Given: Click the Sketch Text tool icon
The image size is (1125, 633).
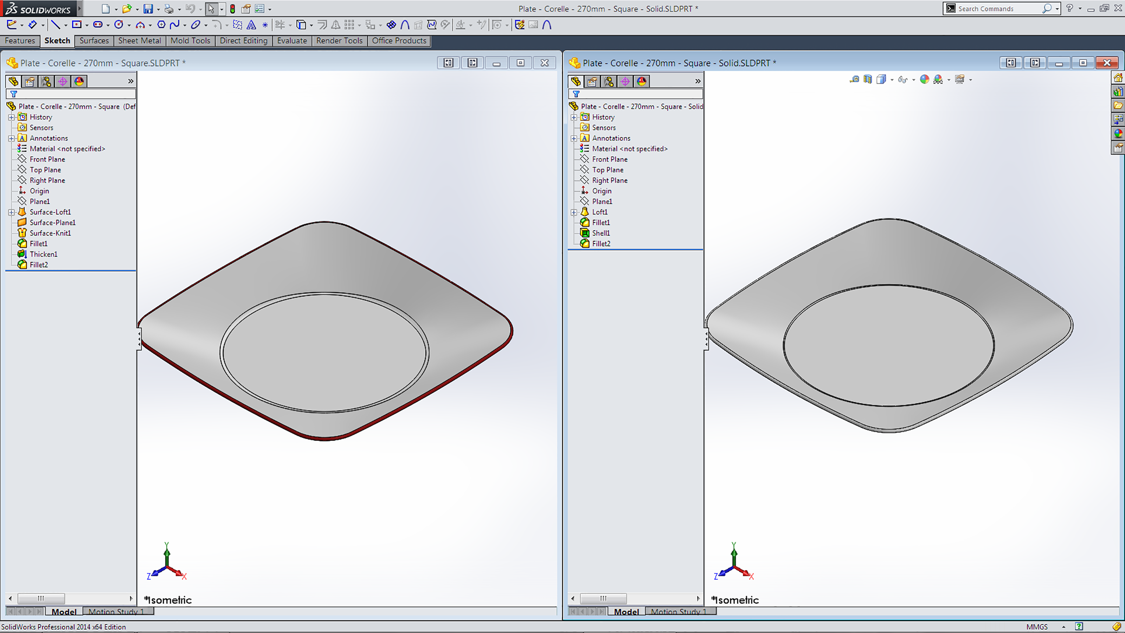Looking at the screenshot, I should (252, 25).
